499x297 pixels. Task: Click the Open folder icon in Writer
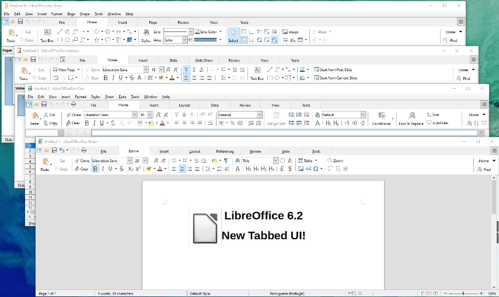point(47,151)
